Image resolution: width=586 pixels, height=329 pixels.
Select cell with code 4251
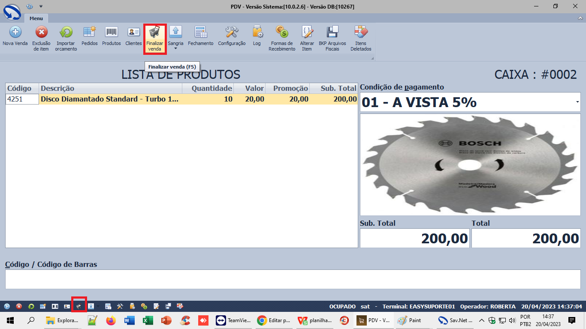(22, 99)
